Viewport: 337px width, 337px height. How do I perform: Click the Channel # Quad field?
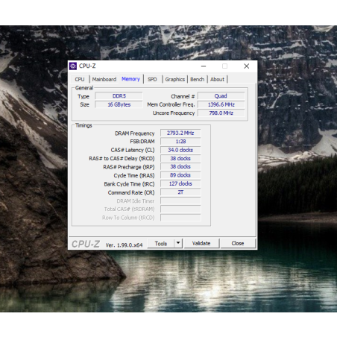click(221, 96)
